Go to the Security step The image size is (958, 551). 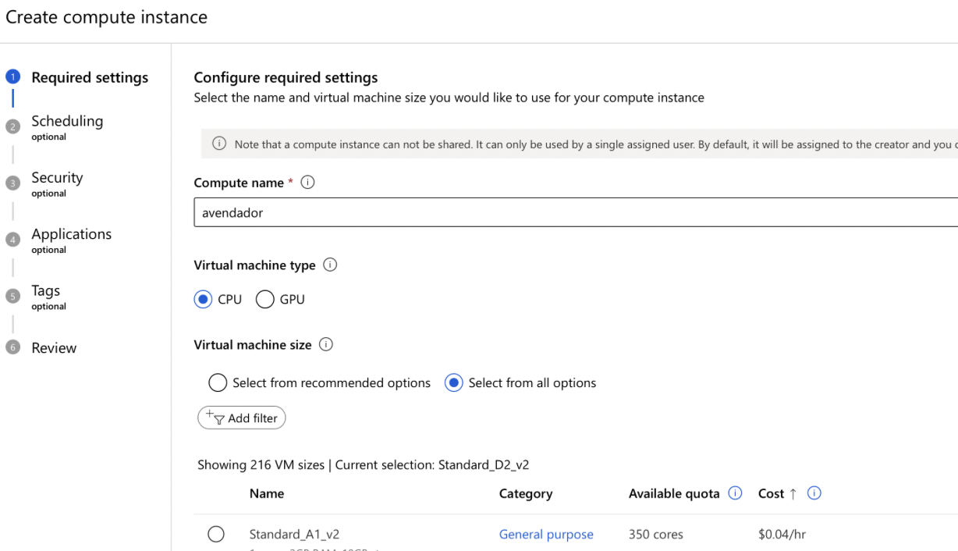[57, 178]
